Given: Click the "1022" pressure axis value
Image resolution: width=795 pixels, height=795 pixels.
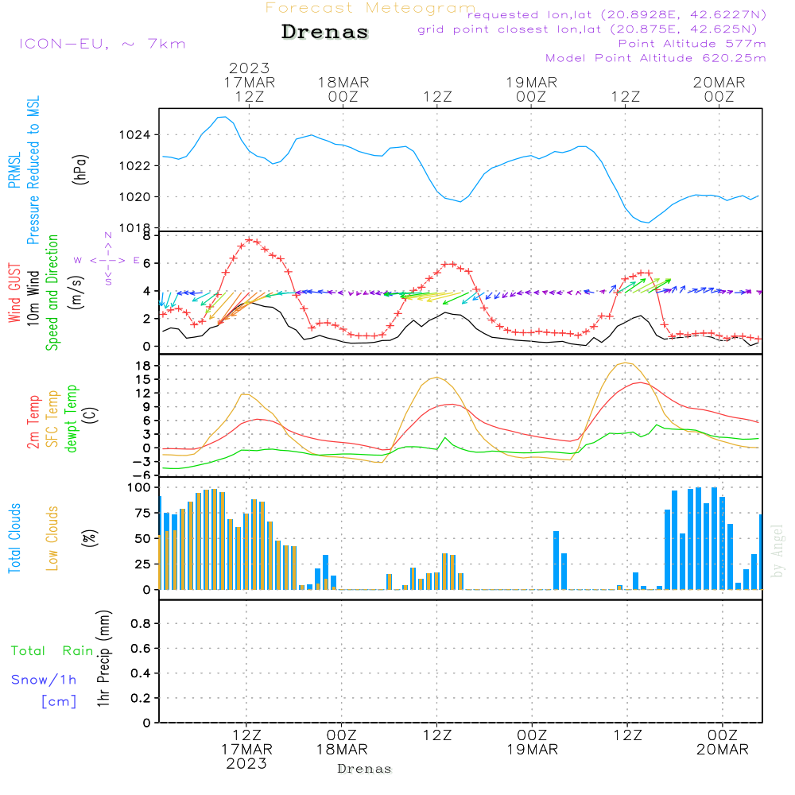Looking at the screenshot, I should 135,166.
